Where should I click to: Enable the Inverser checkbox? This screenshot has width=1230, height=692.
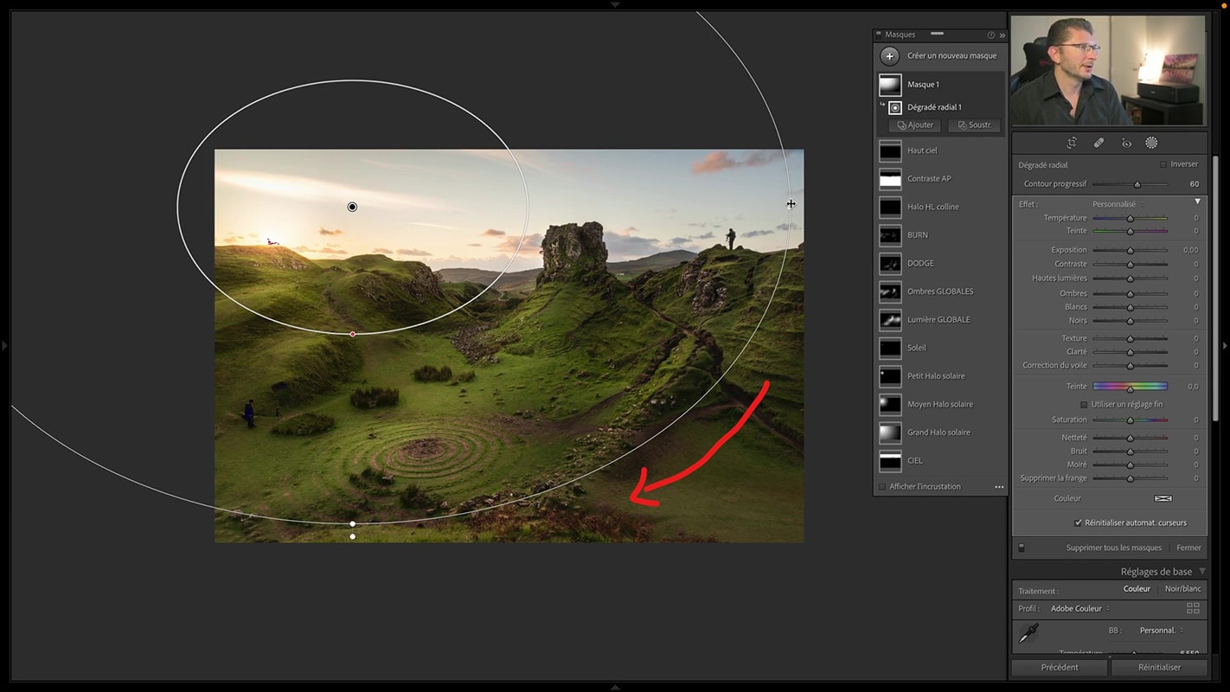(1163, 164)
